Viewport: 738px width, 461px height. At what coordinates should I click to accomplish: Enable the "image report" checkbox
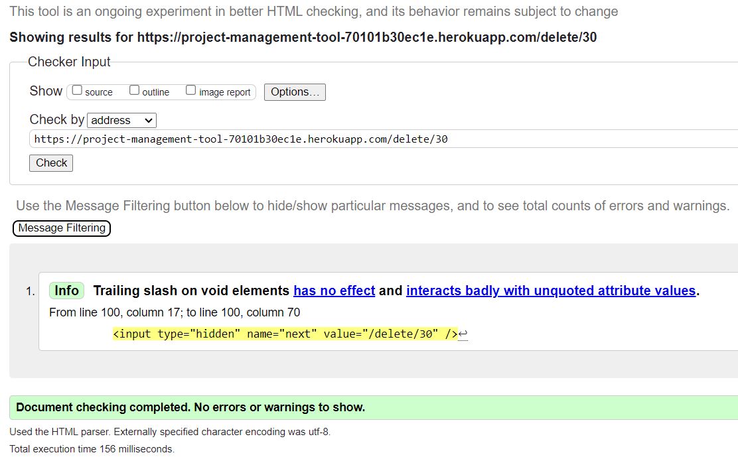point(191,90)
